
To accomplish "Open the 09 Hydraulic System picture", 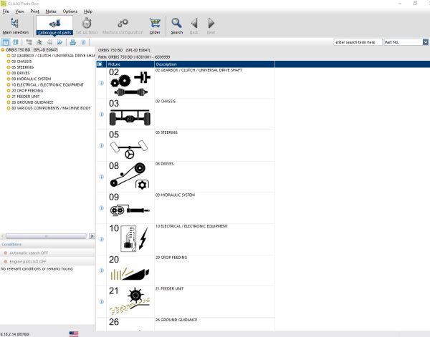I will coord(130,207).
